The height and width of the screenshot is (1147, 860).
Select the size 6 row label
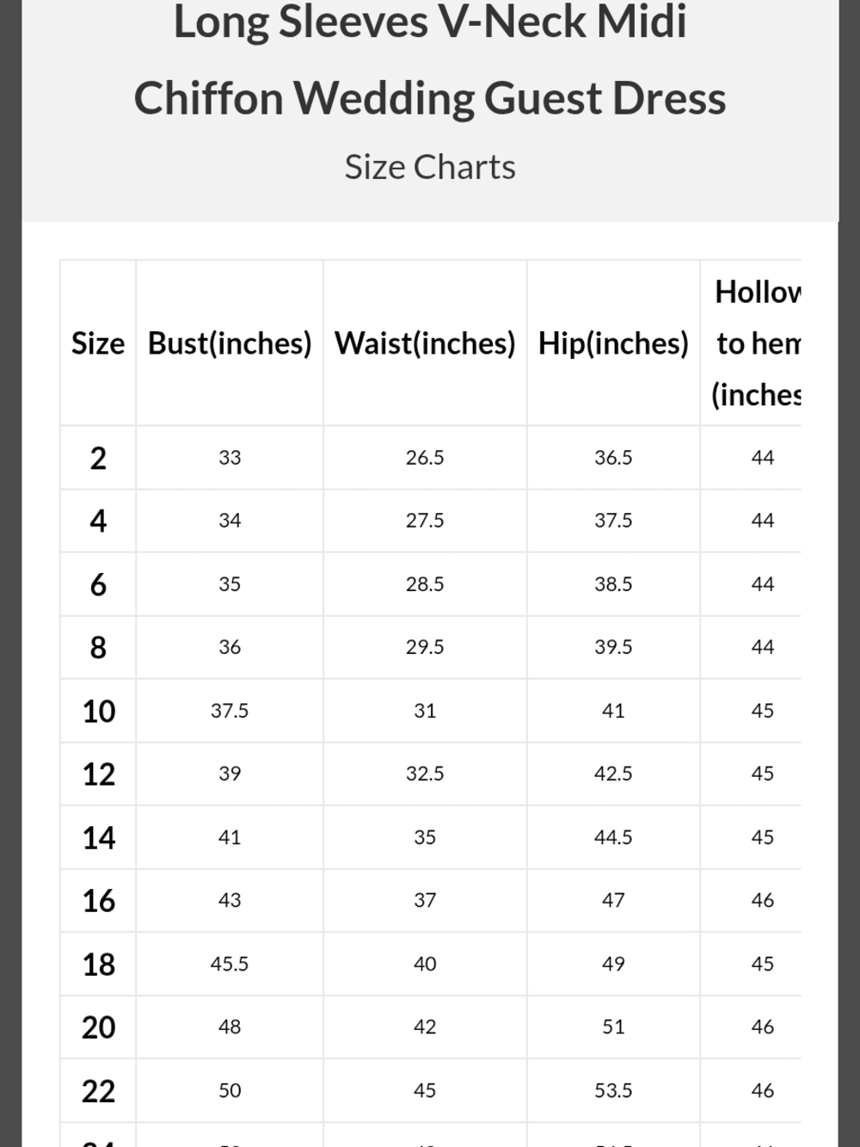98,584
